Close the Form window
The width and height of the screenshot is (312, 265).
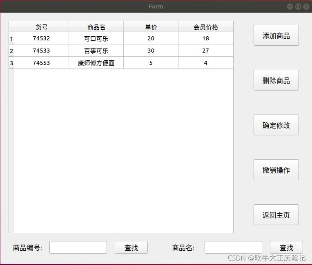(x=306, y=7)
